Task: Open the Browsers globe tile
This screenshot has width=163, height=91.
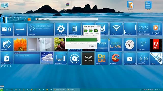Action: click(7, 44)
